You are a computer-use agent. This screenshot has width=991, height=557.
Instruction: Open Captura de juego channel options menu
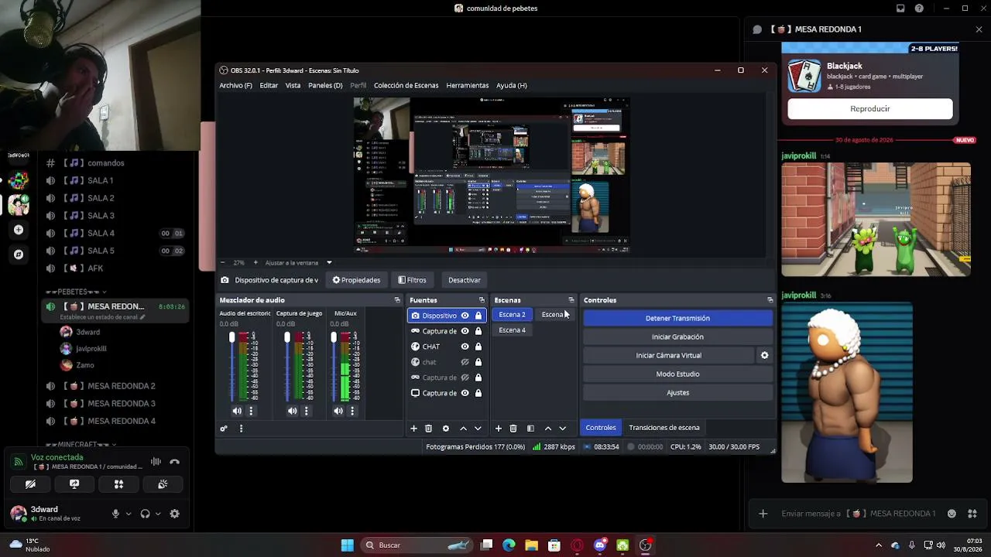pos(306,411)
